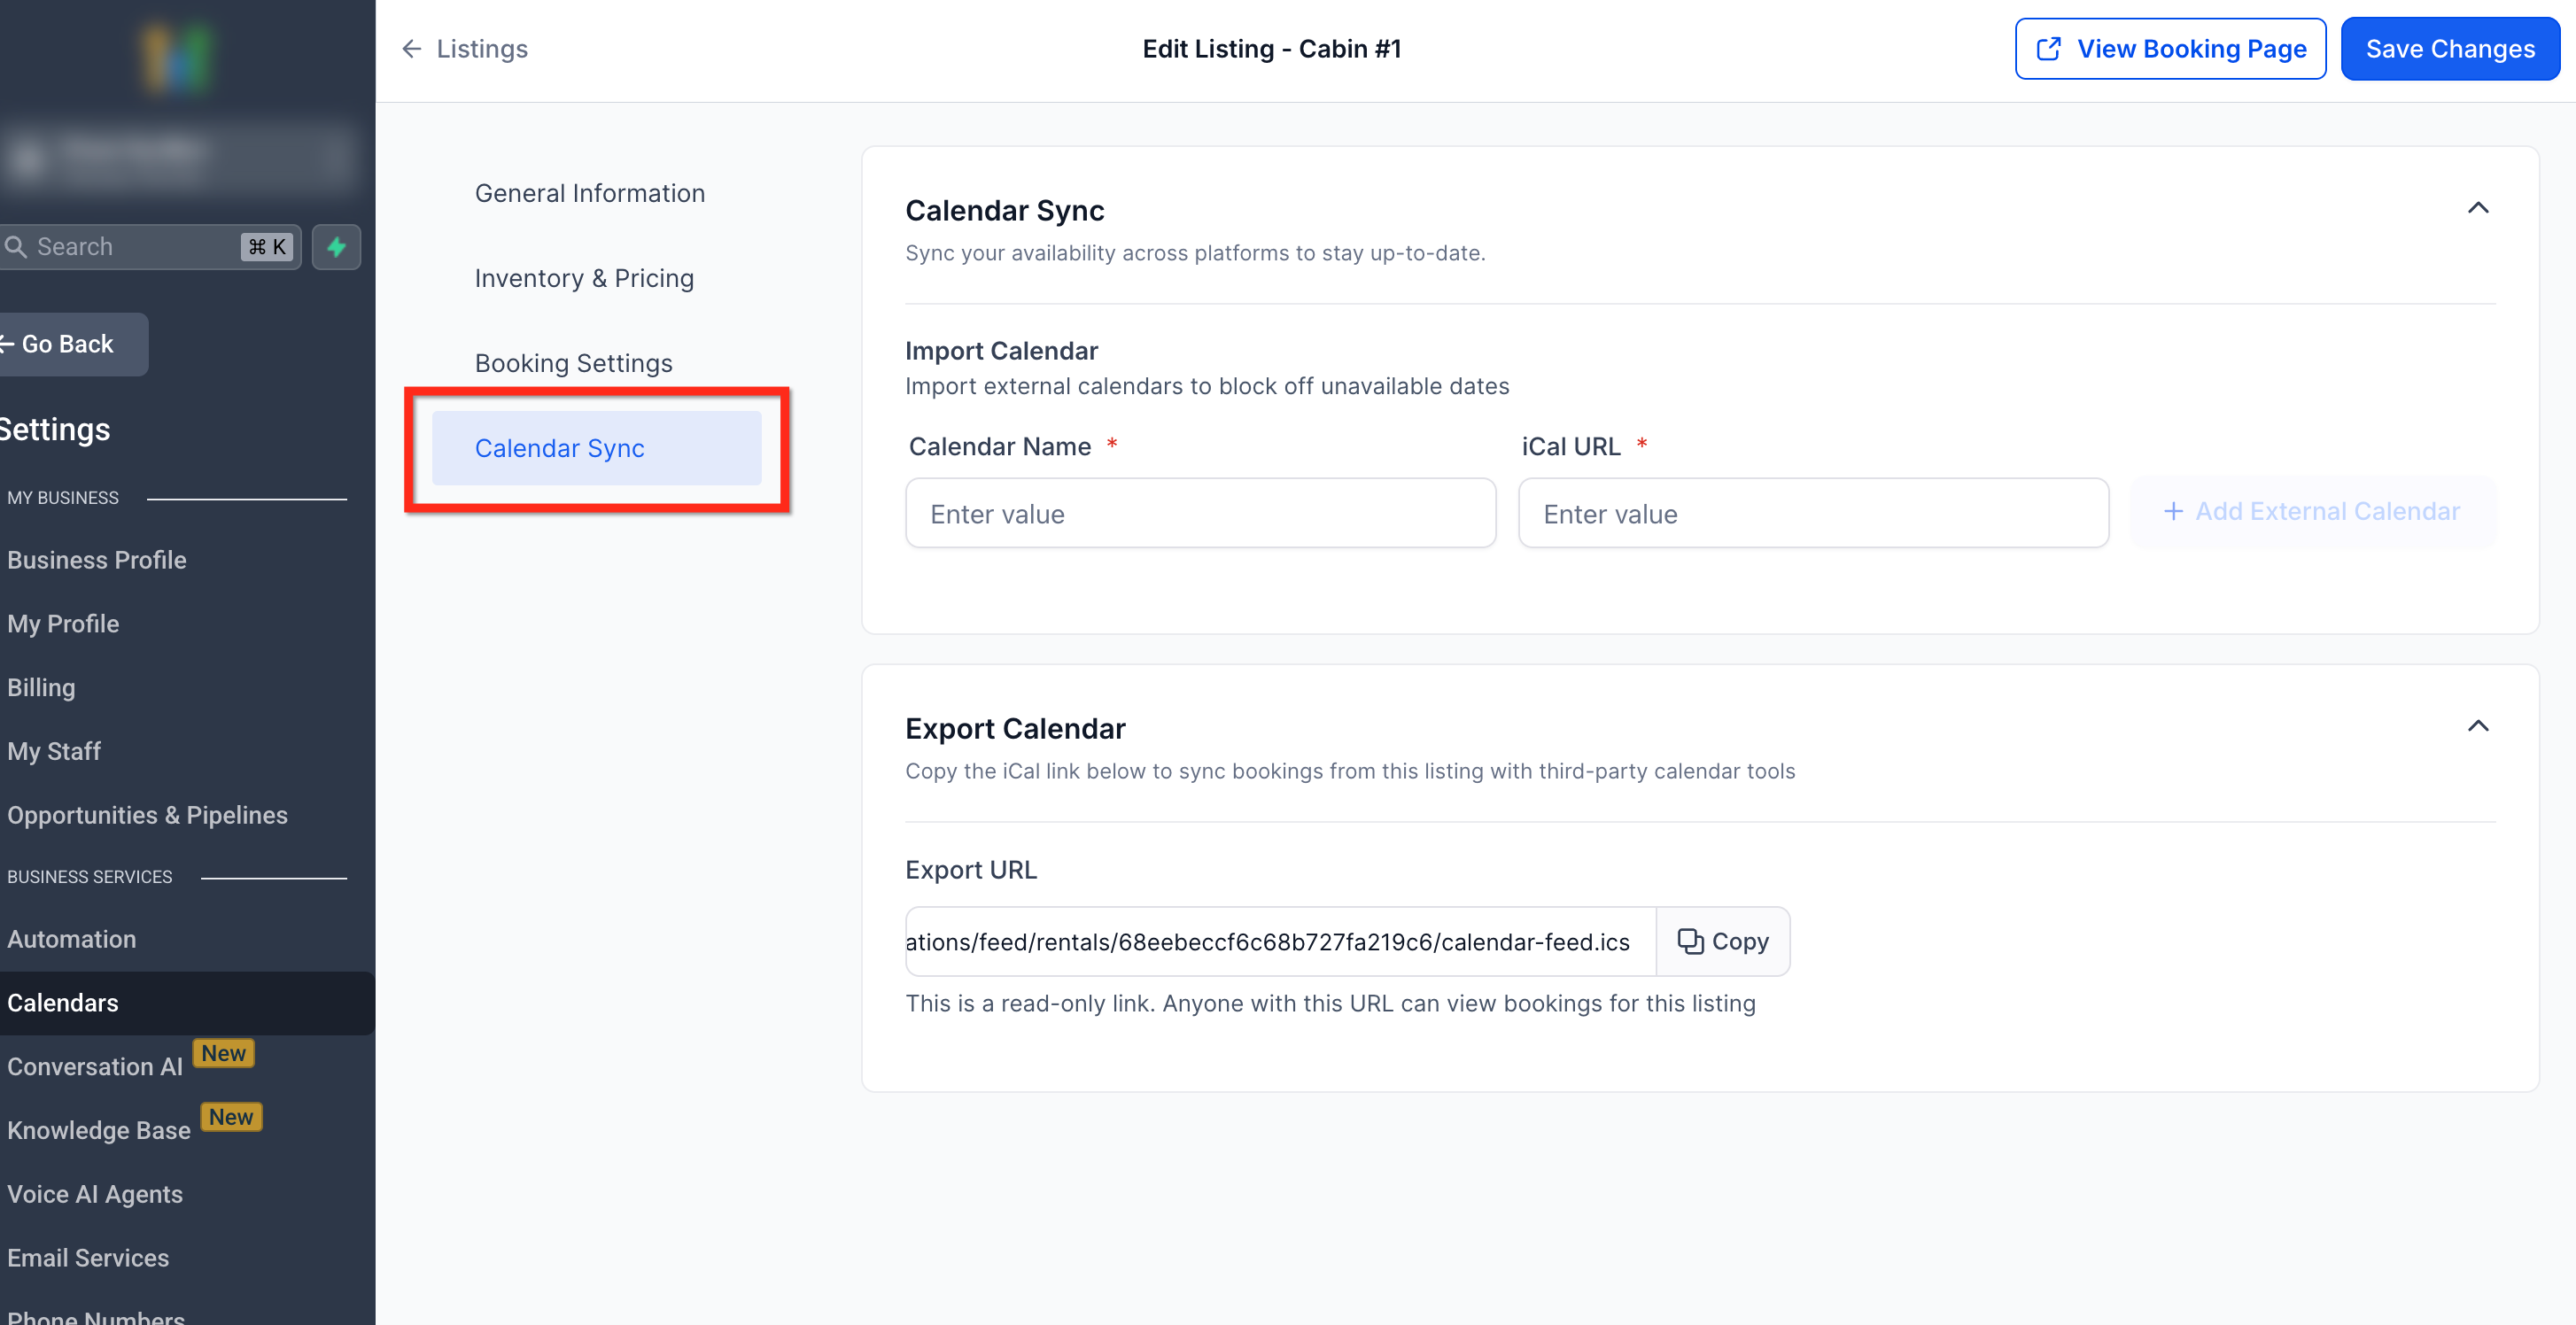Click the plus Add External Calendar button

2312,512
